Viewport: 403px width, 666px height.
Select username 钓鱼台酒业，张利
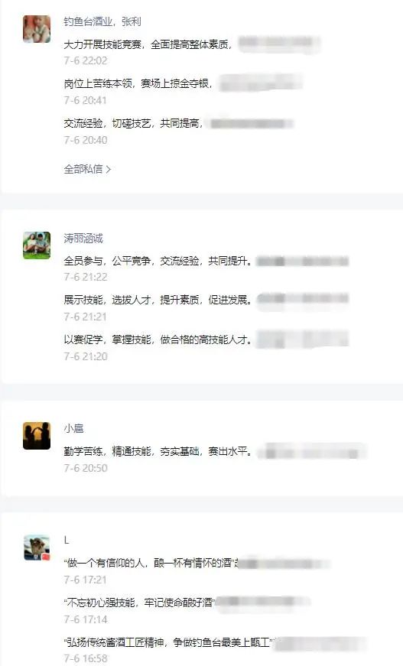[x=102, y=21]
